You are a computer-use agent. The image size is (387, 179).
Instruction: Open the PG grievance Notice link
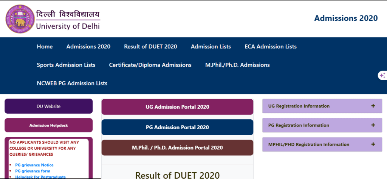pyautogui.click(x=34, y=165)
